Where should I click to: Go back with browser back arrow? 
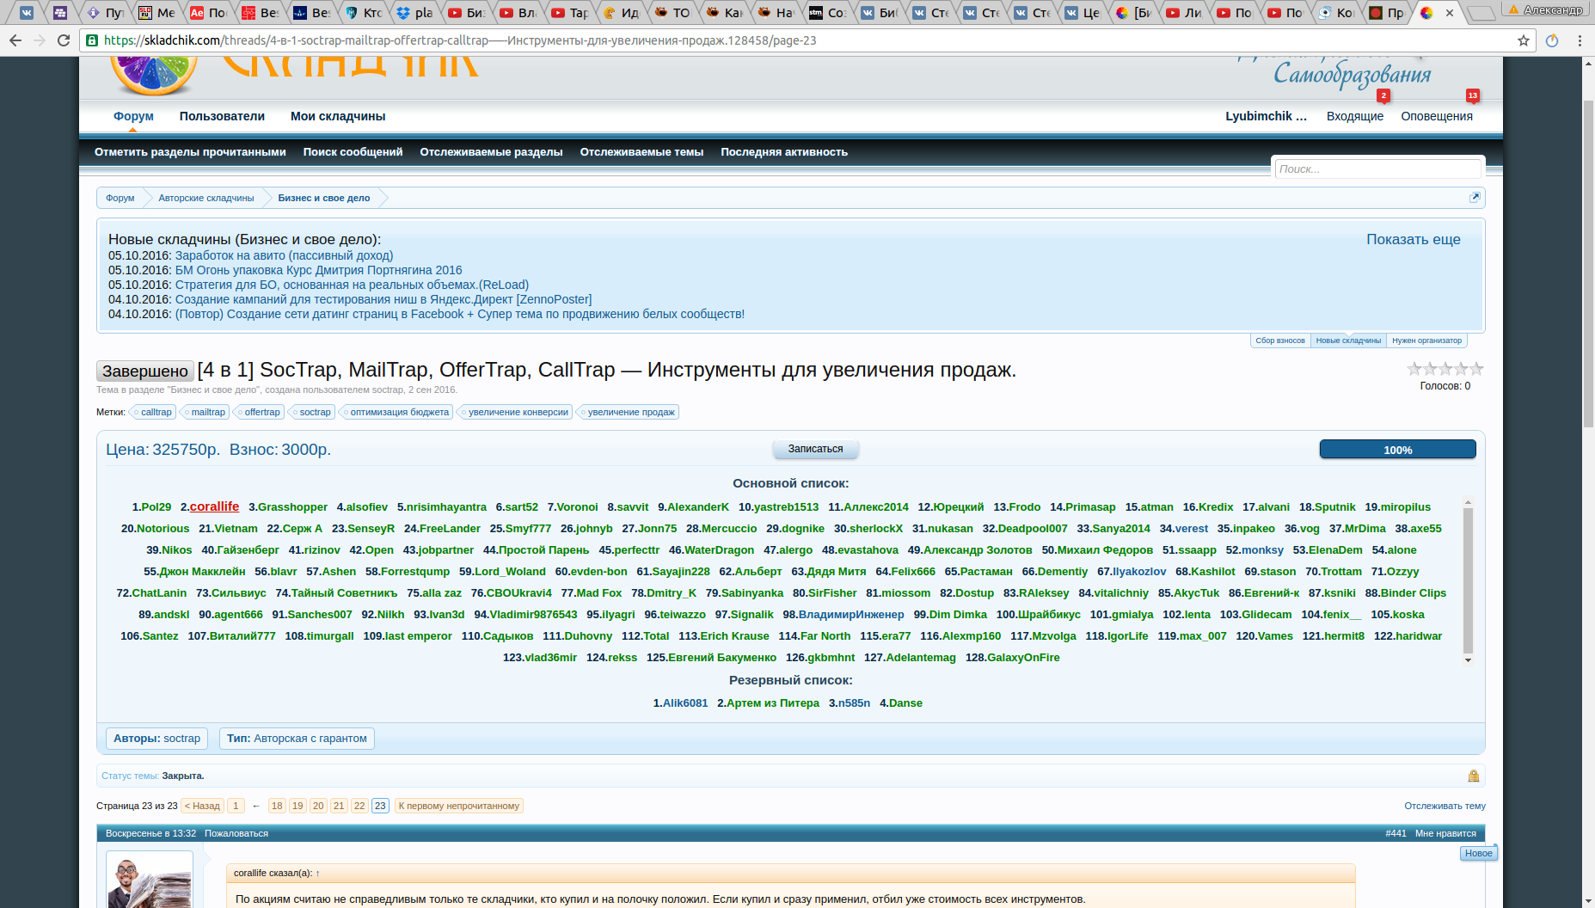click(15, 40)
